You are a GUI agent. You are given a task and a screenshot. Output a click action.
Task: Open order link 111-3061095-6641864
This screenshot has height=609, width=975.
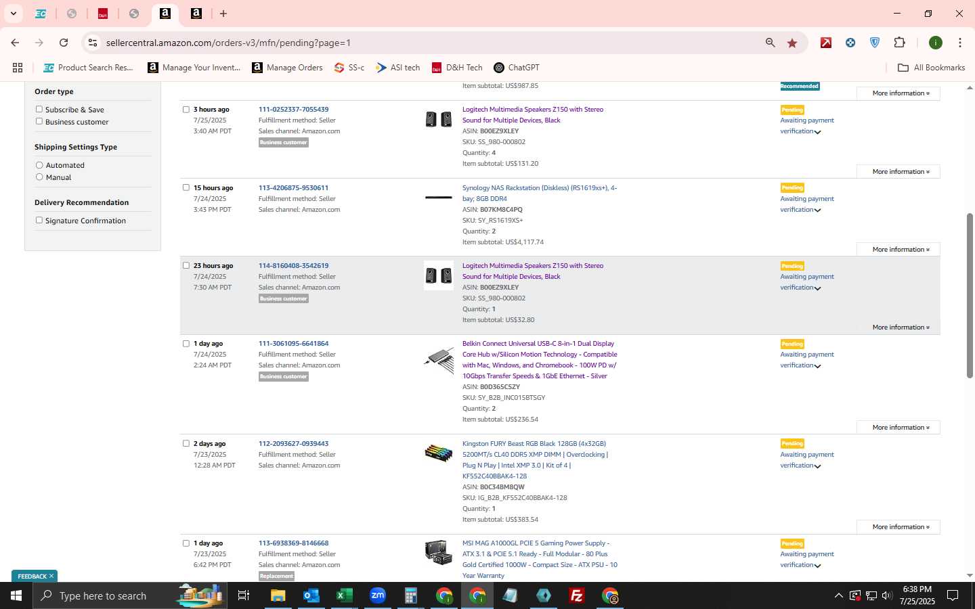(x=293, y=343)
